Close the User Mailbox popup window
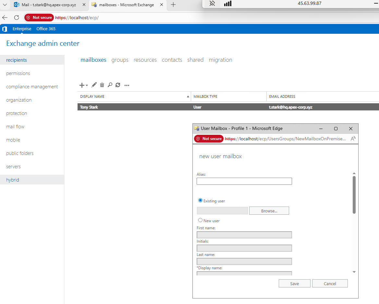Viewport: 379px width, 304px height. pyautogui.click(x=351, y=129)
